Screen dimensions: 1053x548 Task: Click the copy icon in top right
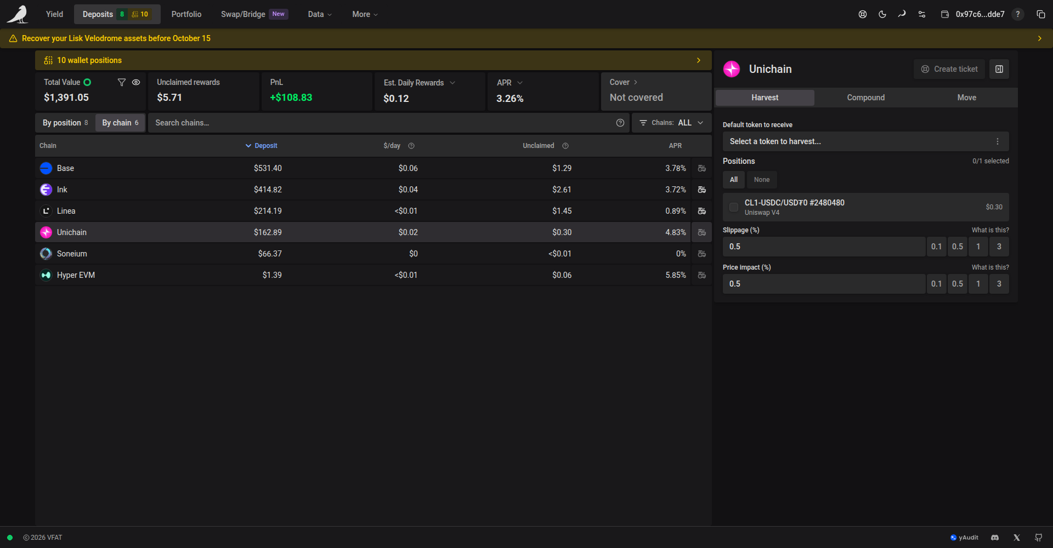tap(1041, 14)
